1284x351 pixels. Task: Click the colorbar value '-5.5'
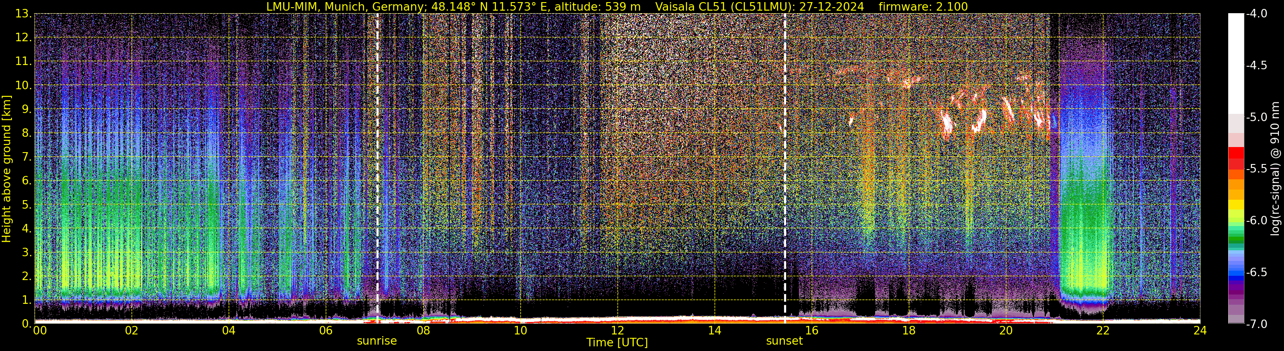(1256, 169)
